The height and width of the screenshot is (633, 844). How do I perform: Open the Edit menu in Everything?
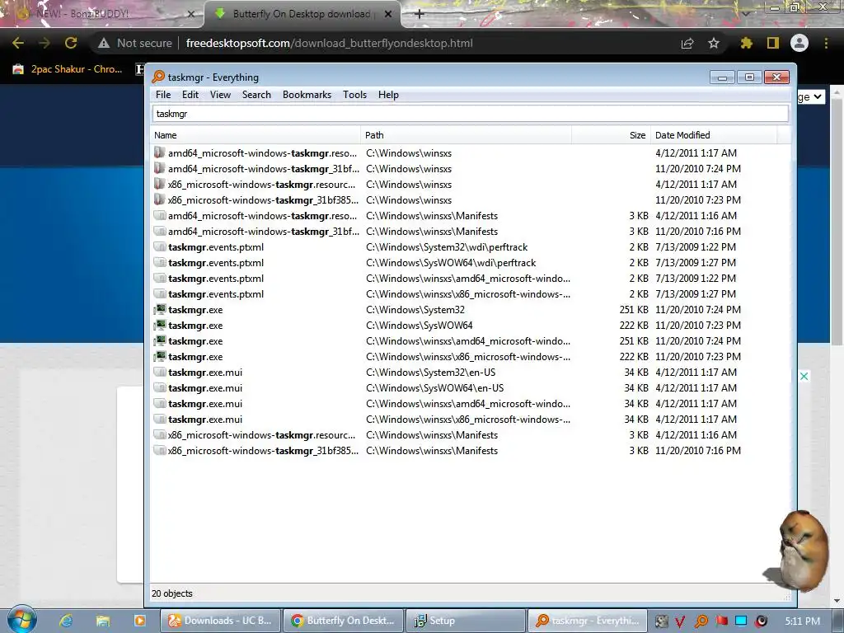point(190,95)
